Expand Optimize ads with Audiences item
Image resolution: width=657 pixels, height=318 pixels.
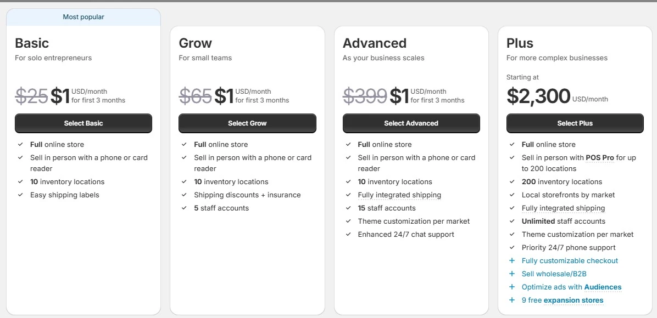point(571,287)
